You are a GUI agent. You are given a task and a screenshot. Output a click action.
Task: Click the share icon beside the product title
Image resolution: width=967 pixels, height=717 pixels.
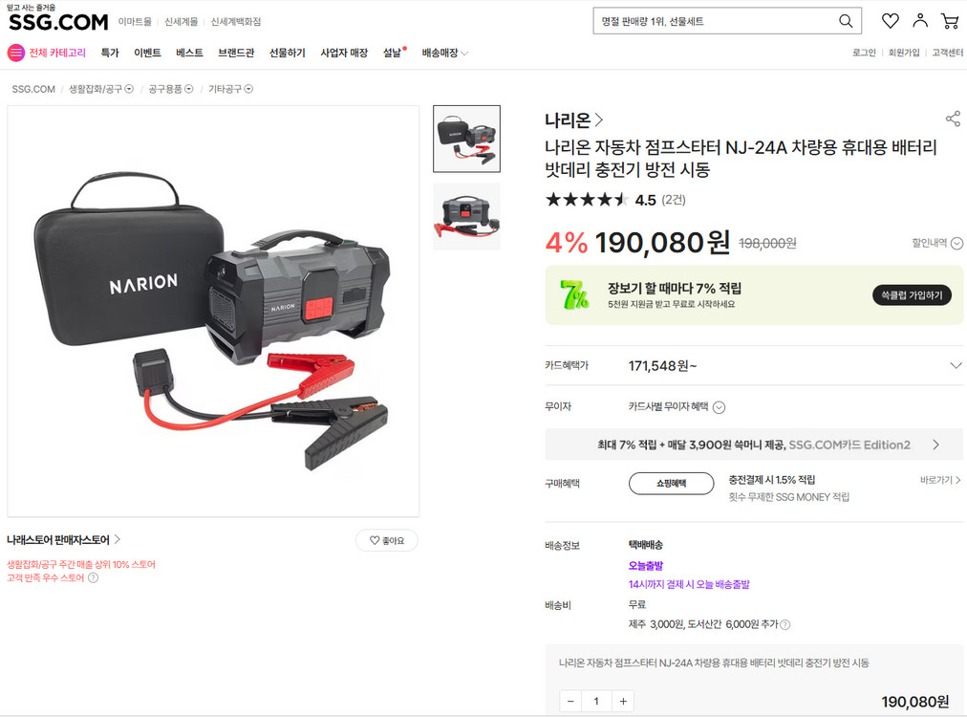pos(953,119)
